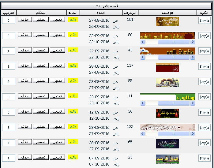Image resolution: width=214 pixels, height=168 pixels.
Task: Open the green مطلوب banner
Action: [x=168, y=97]
